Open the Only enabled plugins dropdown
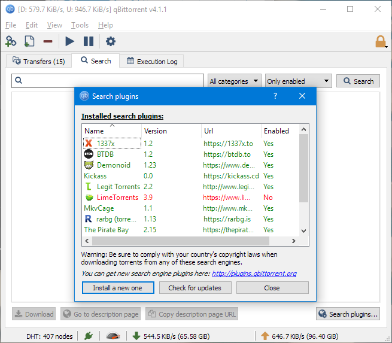This screenshot has height=343, width=392. [299, 81]
